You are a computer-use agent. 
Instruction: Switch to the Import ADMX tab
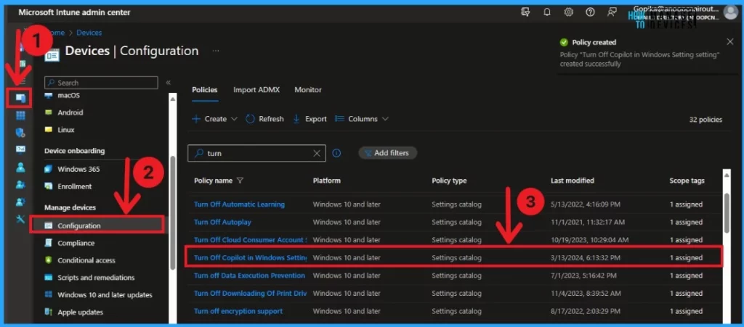point(256,89)
